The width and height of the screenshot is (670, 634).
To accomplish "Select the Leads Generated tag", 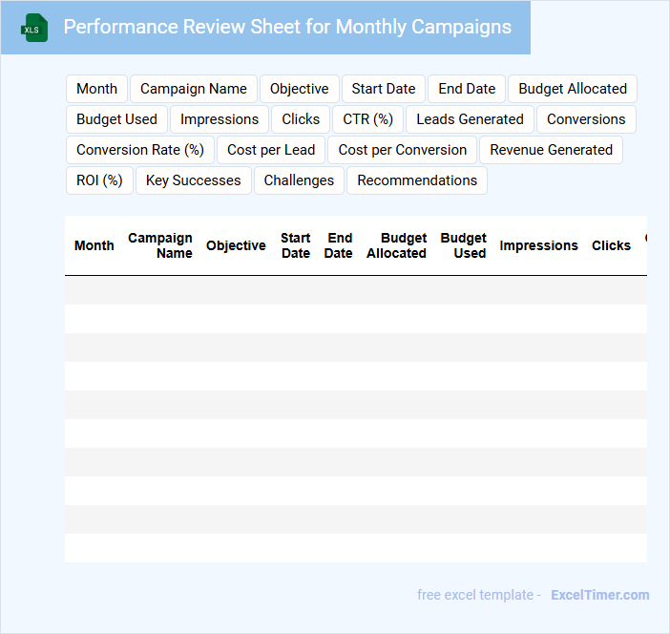I will pos(470,119).
